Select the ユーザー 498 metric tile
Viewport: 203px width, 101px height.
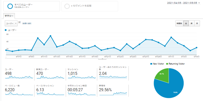19,73
